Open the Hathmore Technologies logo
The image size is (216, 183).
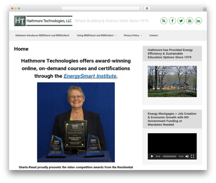point(43,21)
